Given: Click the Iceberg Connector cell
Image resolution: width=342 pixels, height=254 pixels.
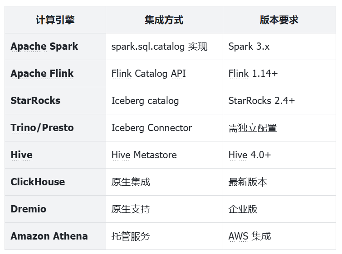Looking at the screenshot, I should pos(151,128).
